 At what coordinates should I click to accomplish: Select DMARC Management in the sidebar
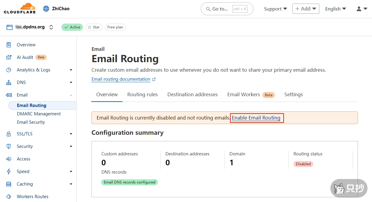[x=39, y=114]
